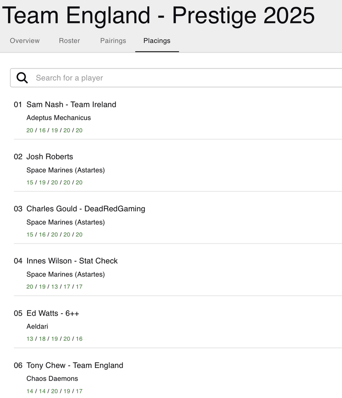Open Ed Watts - 6++ entry
Viewport: 342px width, 398px height.
click(x=53, y=313)
